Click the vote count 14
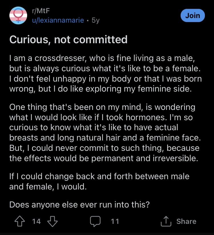 pyautogui.click(x=36, y=221)
